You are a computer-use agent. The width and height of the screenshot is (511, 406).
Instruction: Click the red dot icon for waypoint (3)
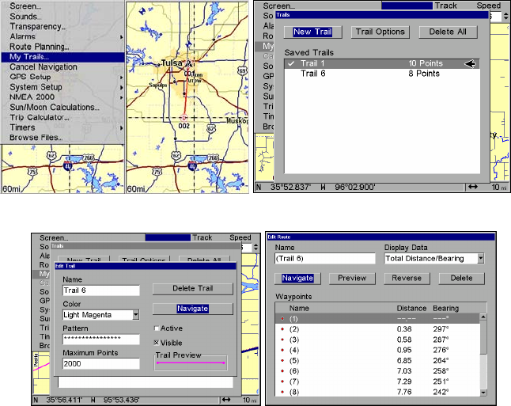tap(280, 339)
